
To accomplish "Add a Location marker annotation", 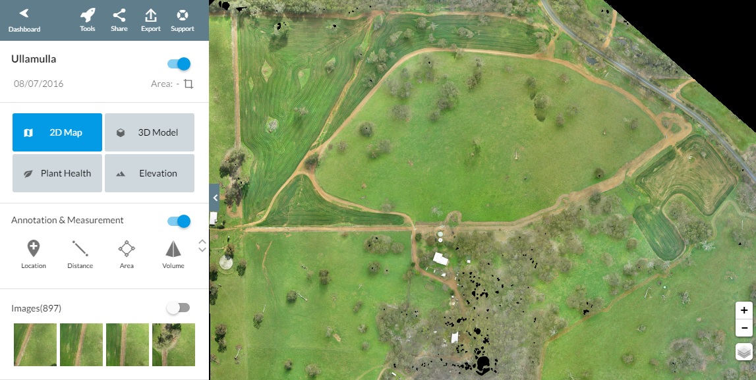I will 33,254.
